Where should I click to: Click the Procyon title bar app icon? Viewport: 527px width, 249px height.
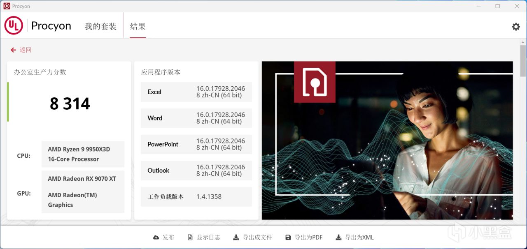pyautogui.click(x=7, y=6)
